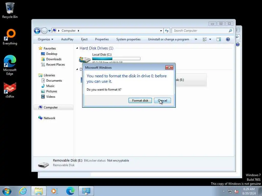Click the Computer breadcrumb in address bar
This screenshot has width=262, height=196.
point(69,31)
